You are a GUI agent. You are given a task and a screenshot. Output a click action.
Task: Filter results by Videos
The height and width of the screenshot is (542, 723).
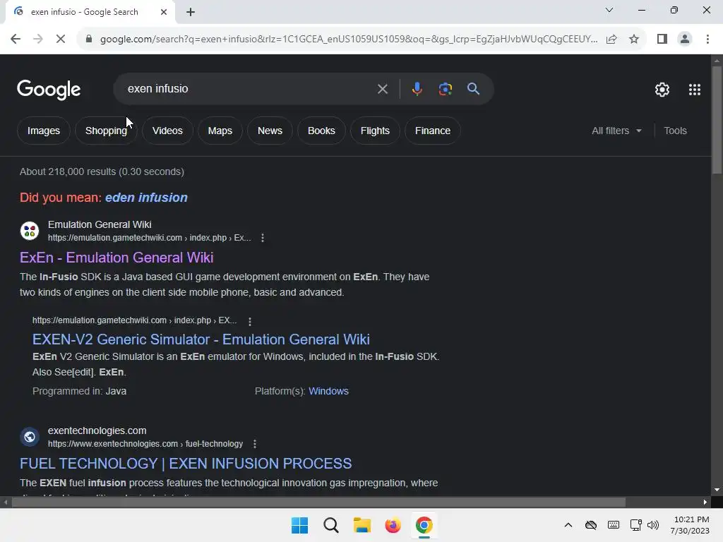(167, 131)
